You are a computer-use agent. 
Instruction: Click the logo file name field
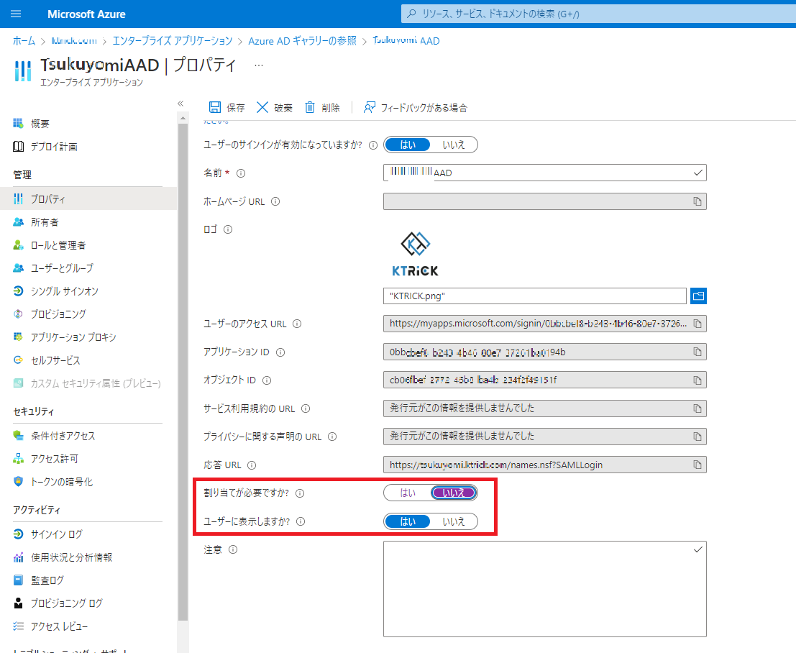(x=534, y=296)
